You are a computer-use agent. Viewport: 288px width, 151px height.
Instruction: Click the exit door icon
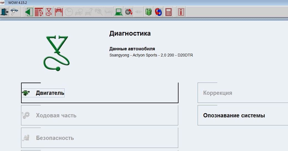click(5, 12)
